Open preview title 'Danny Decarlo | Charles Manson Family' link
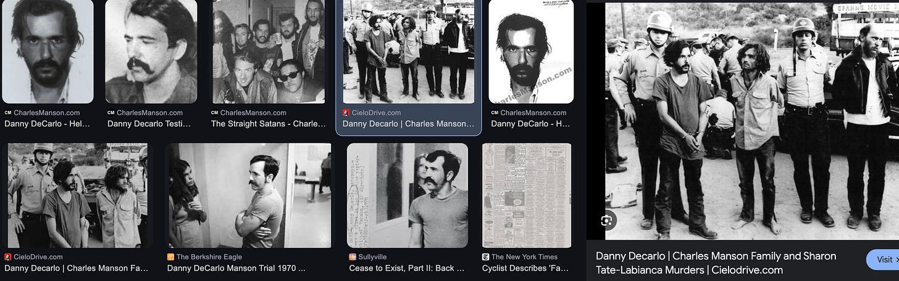The image size is (899, 281). 716,263
